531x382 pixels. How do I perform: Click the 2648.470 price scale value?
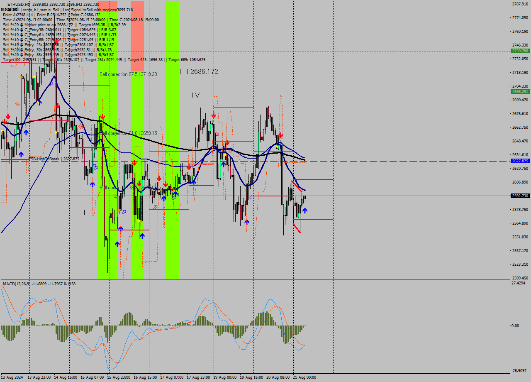click(520, 141)
